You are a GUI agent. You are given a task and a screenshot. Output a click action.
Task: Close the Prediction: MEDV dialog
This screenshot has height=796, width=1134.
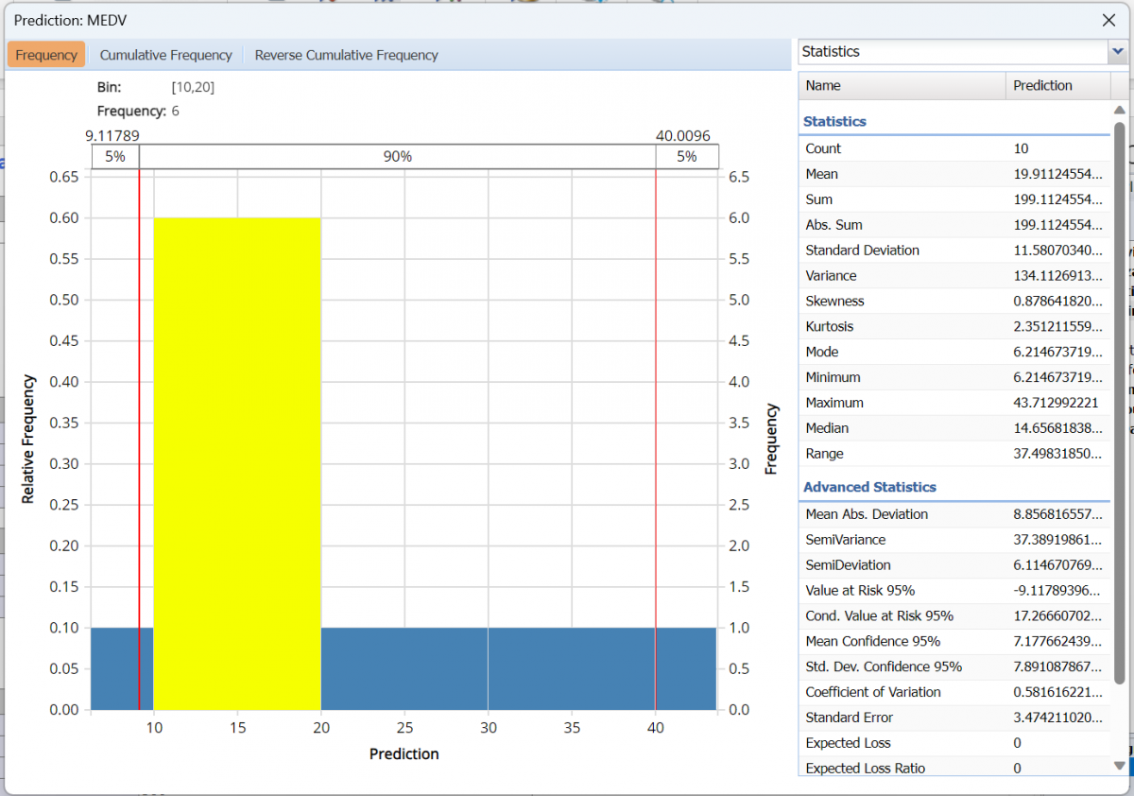point(1108,20)
